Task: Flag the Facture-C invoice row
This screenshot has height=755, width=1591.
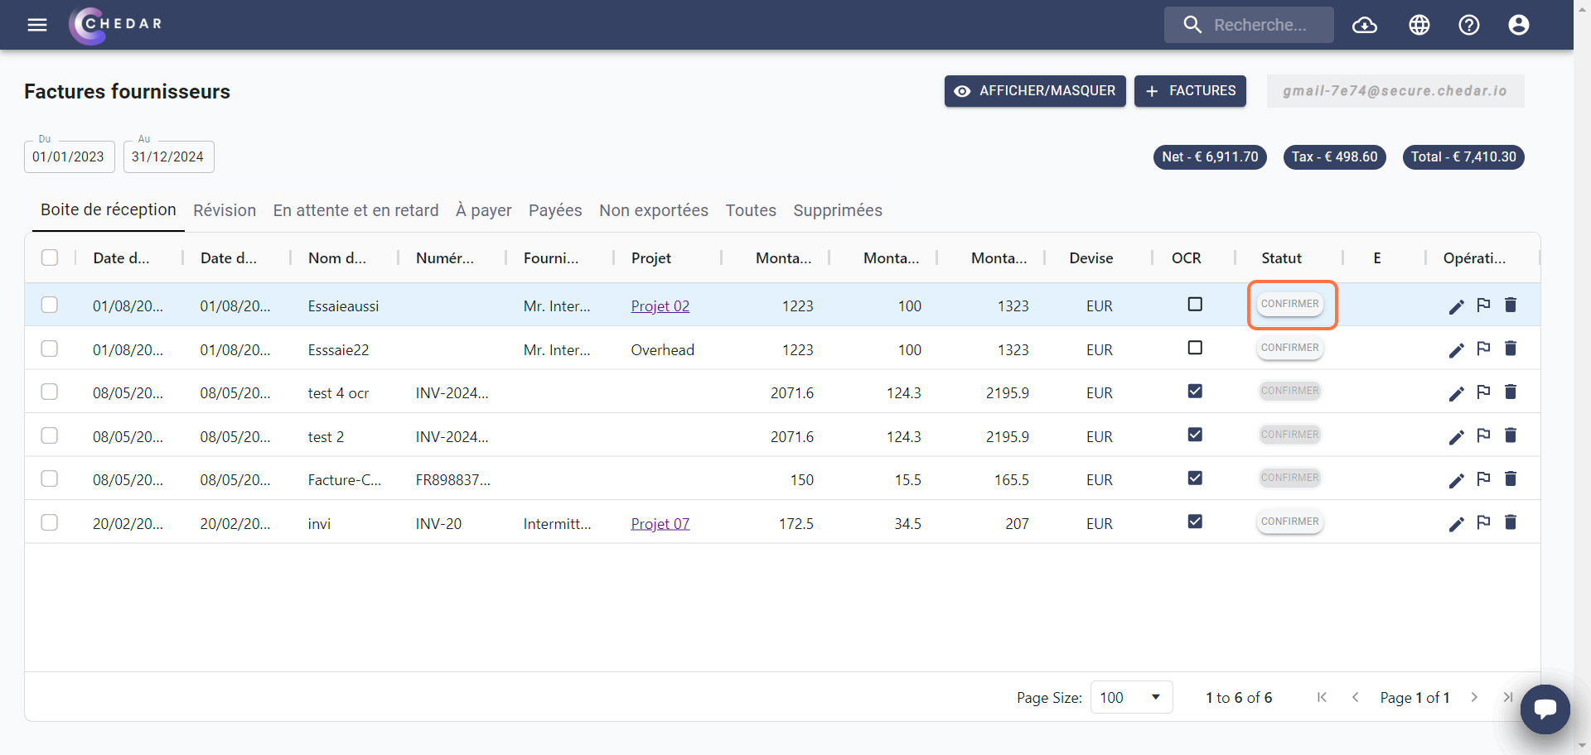Action: point(1484,478)
